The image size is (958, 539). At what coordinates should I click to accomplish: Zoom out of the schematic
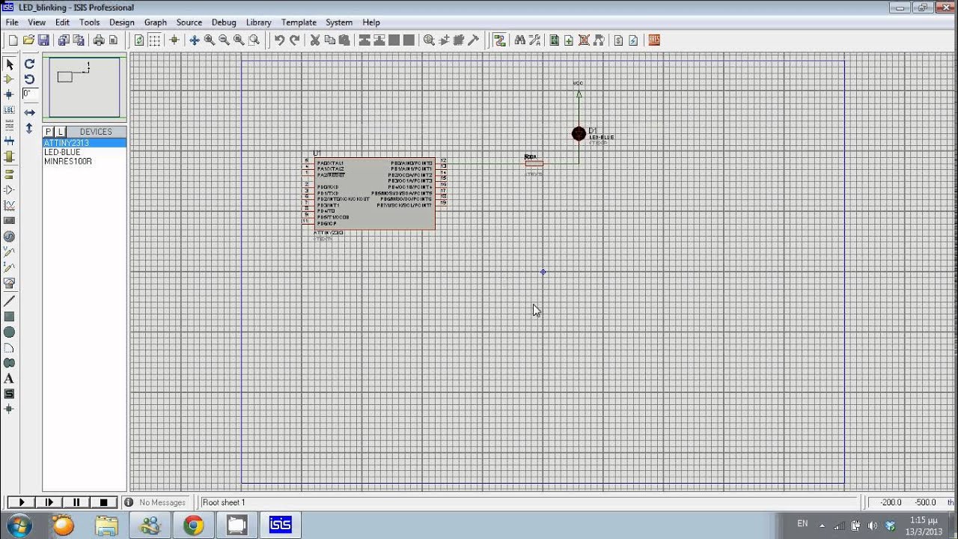click(x=224, y=40)
